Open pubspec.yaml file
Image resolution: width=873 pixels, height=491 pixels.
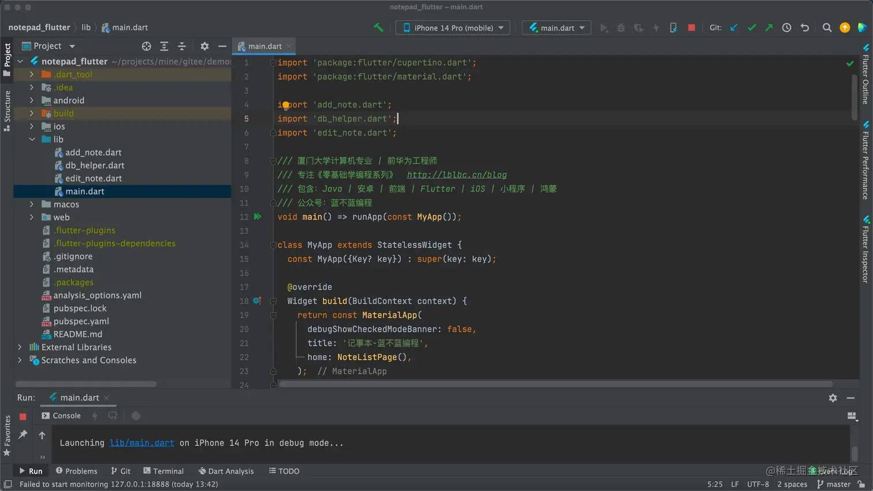click(81, 321)
